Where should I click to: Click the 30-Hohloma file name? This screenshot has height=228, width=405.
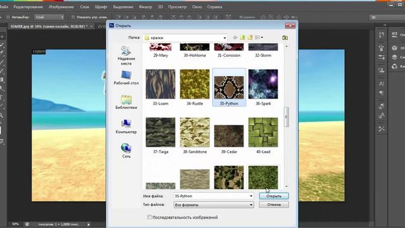point(195,55)
